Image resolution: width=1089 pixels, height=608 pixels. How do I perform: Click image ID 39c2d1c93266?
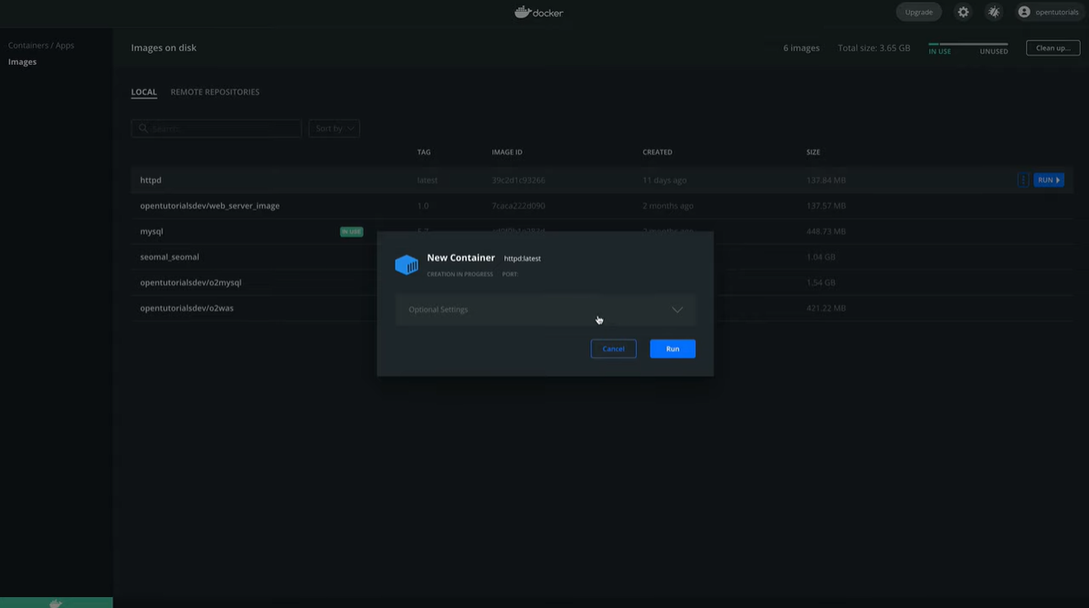click(518, 180)
